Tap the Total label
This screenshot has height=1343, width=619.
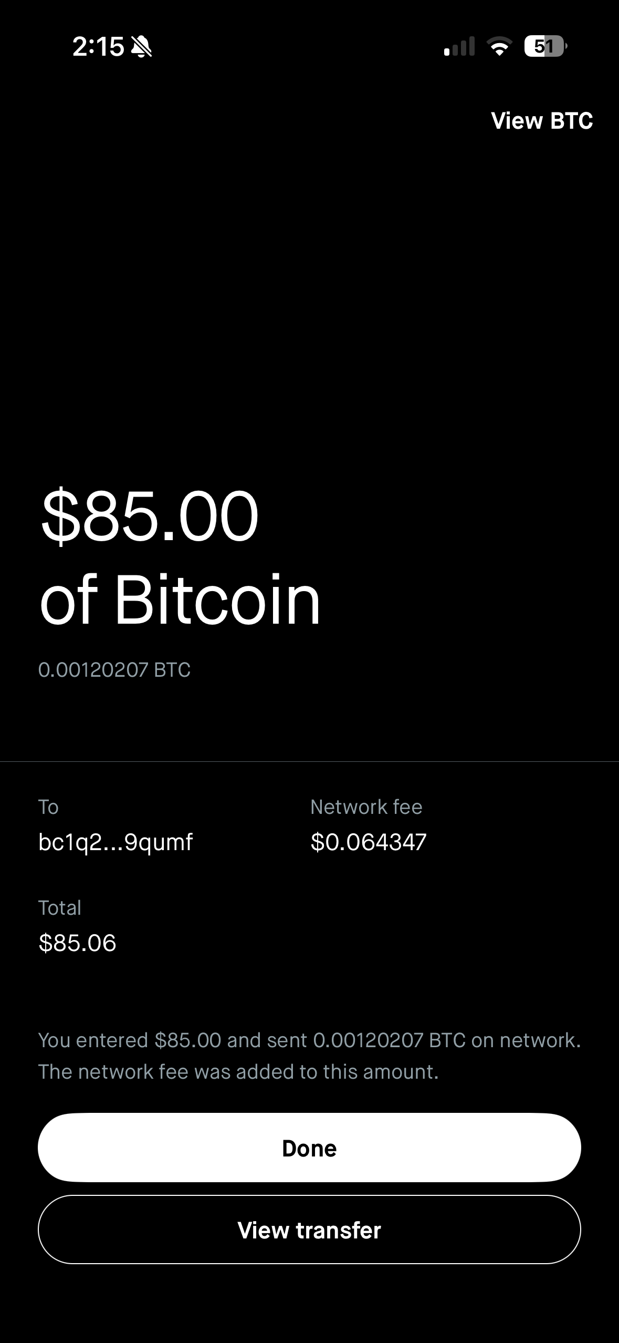pyautogui.click(x=60, y=908)
